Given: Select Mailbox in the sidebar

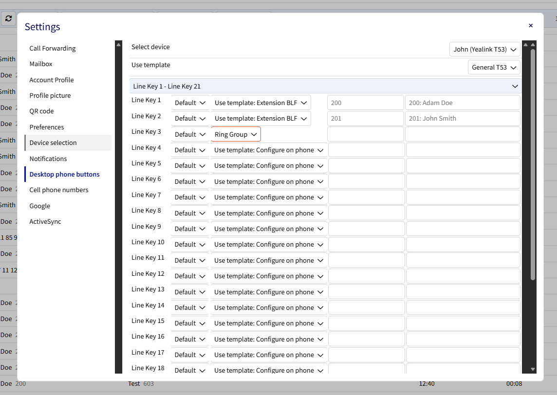Looking at the screenshot, I should (x=41, y=64).
